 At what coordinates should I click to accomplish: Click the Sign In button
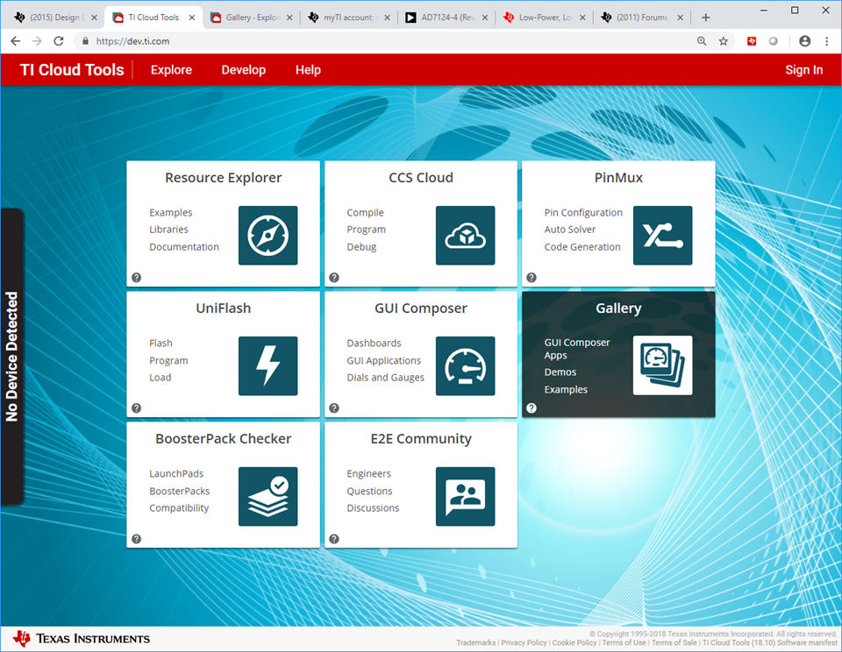[803, 70]
